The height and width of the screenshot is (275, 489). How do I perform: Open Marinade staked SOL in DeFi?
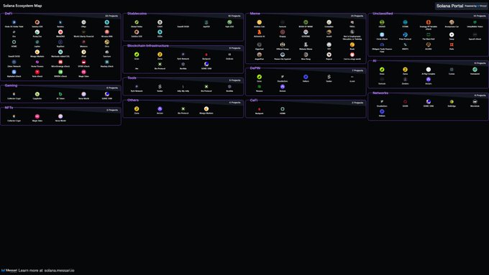click(60, 52)
